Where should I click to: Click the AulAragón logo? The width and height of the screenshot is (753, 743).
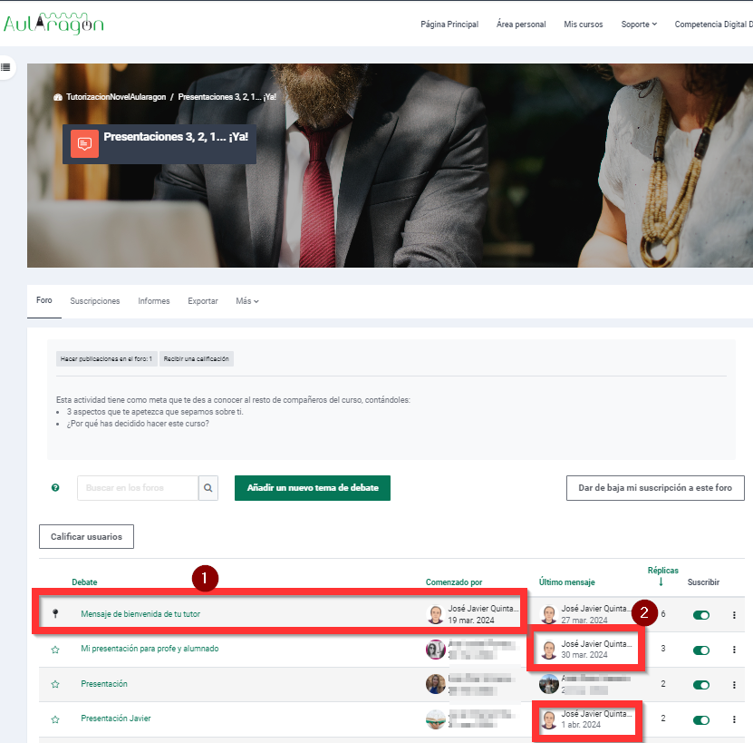point(53,24)
